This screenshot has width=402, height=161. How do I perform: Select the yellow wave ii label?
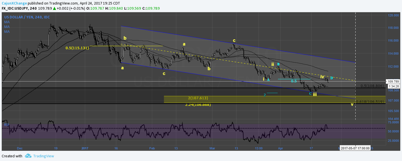coord(272,64)
